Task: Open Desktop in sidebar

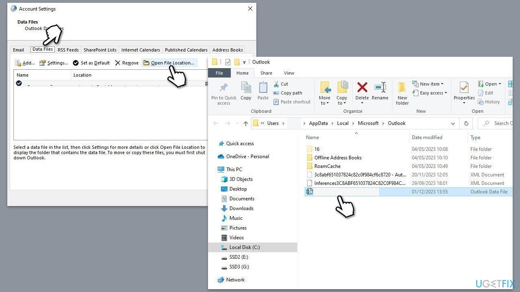Action: coord(238,189)
